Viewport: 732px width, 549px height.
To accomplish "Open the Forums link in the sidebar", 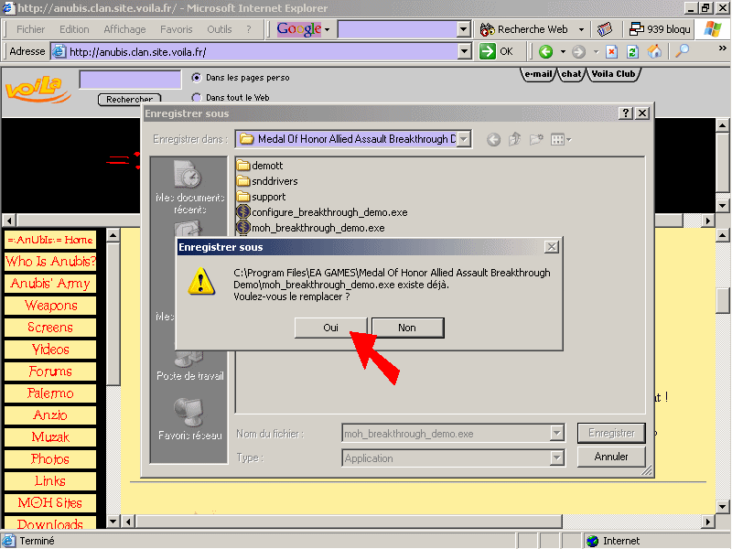I will 50,371.
